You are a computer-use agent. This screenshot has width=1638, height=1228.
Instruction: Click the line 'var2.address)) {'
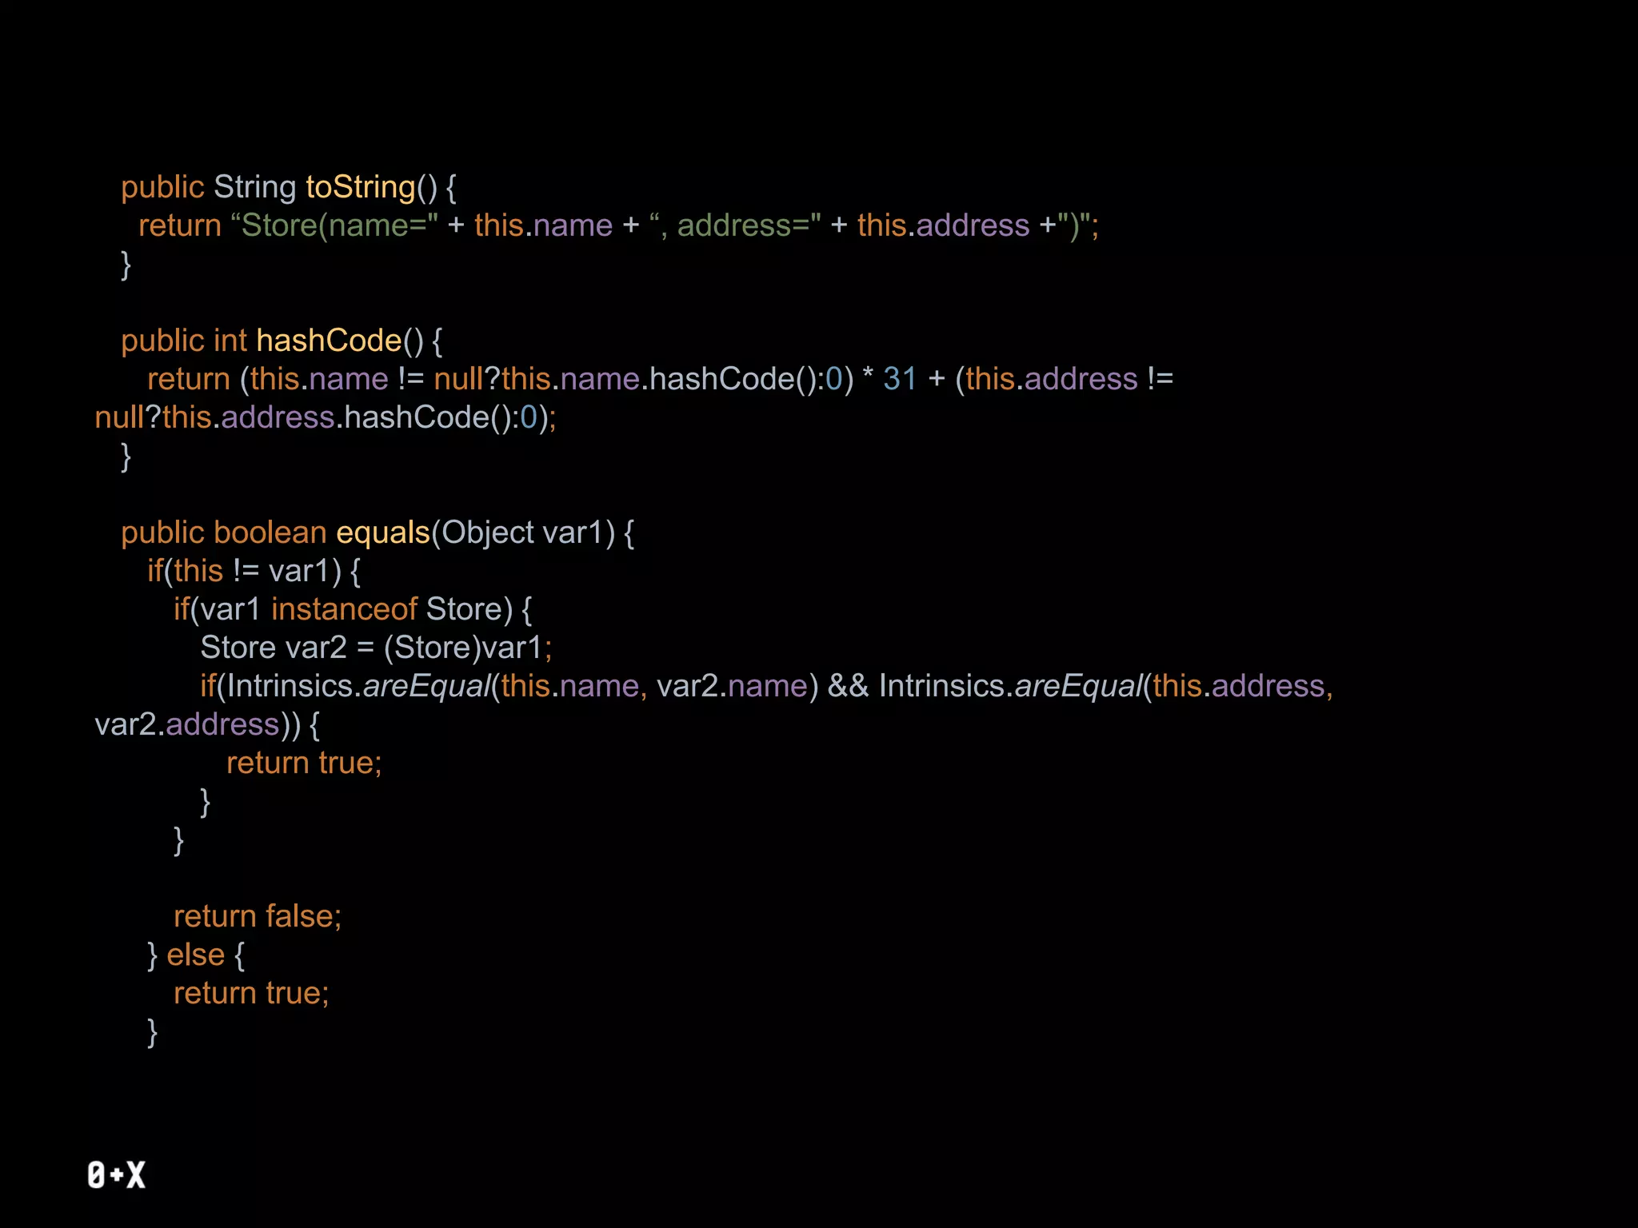[207, 725]
